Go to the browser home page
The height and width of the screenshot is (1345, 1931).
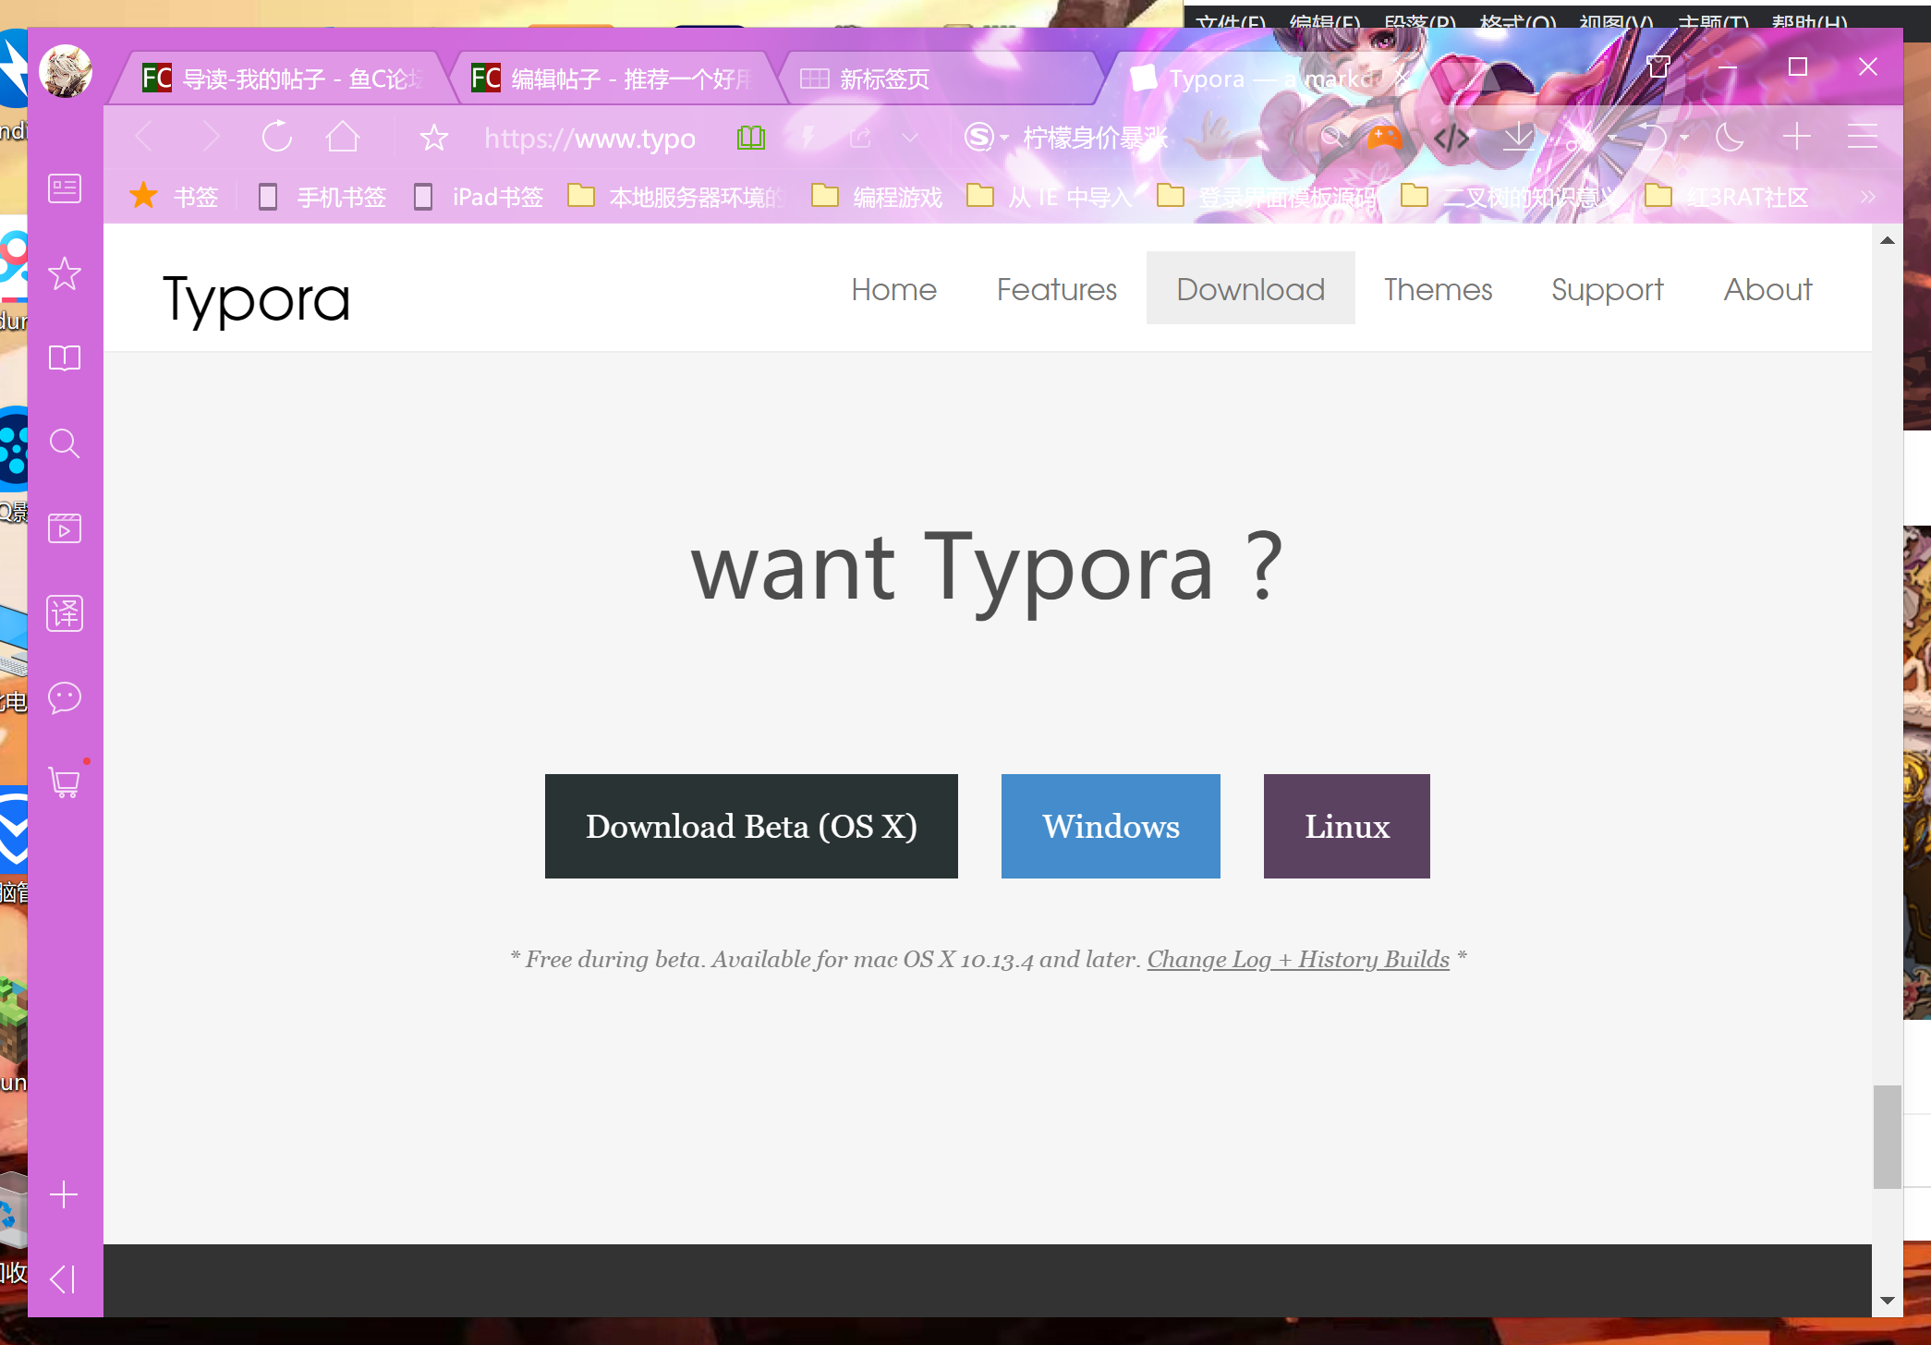(343, 138)
